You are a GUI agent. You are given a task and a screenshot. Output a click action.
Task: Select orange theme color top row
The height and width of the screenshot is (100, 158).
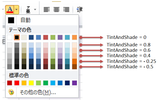point(75,37)
